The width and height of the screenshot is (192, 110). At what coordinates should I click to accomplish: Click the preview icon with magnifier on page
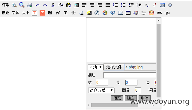click(14, 5)
